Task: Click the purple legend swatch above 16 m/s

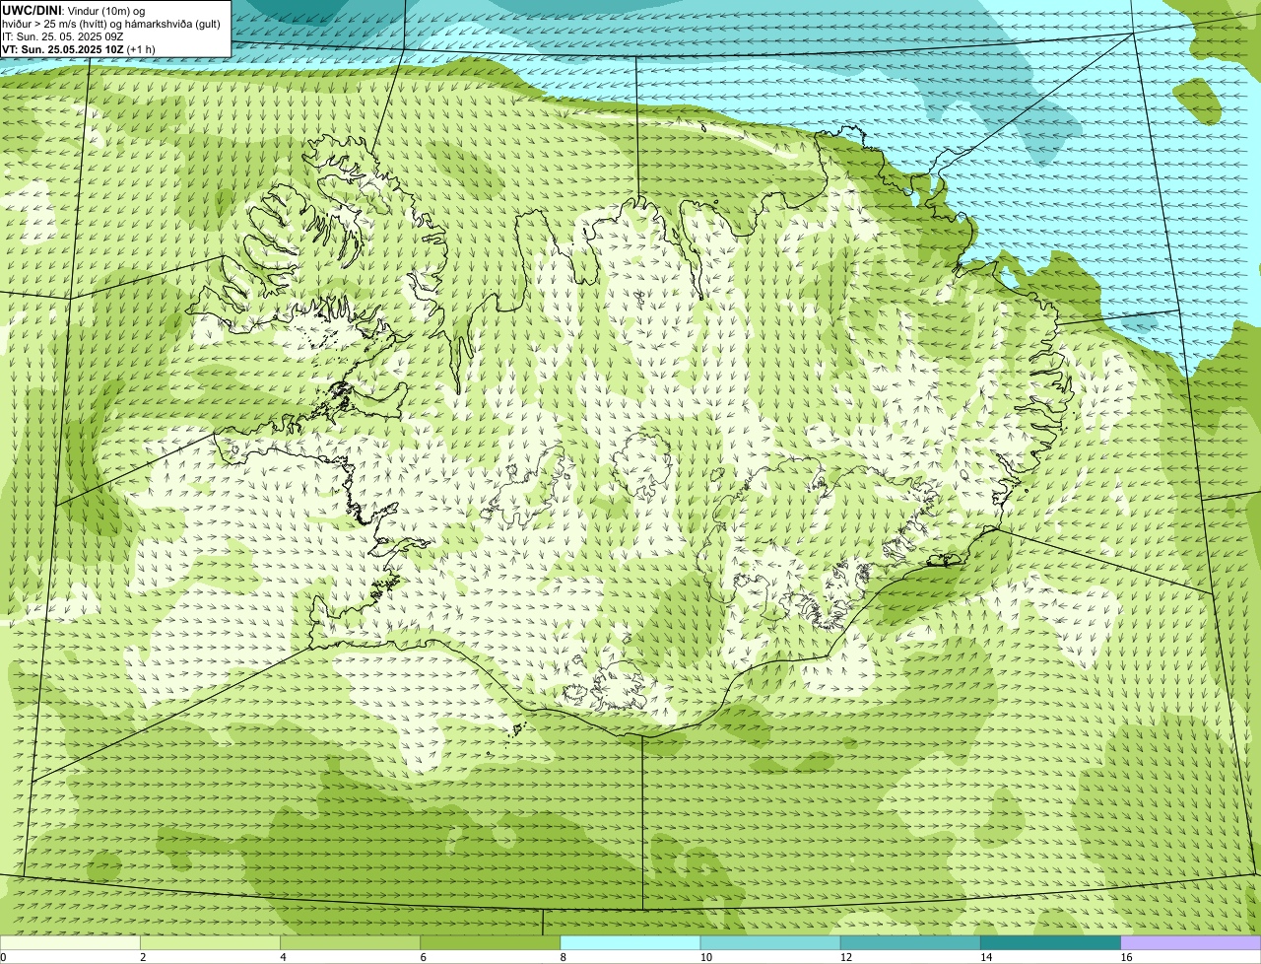Action: [x=1191, y=943]
